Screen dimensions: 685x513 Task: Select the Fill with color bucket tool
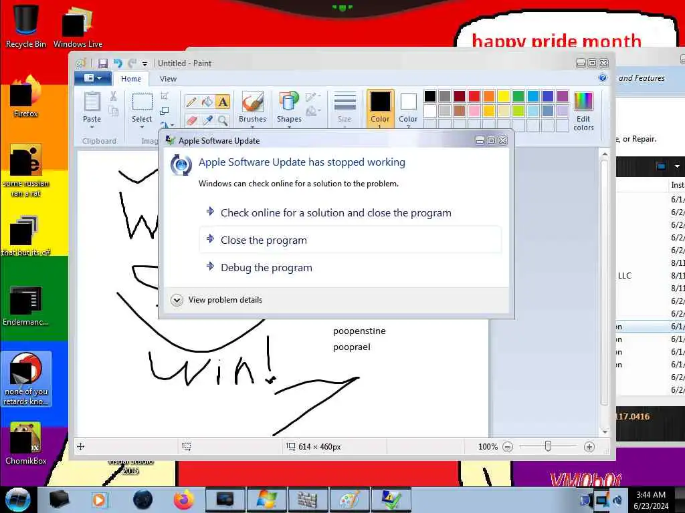tap(207, 102)
